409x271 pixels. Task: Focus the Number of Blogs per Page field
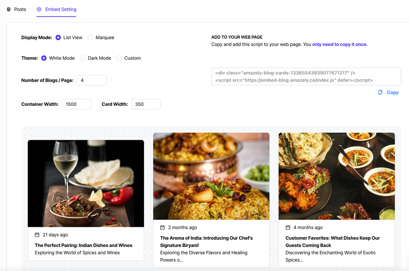[x=92, y=81]
